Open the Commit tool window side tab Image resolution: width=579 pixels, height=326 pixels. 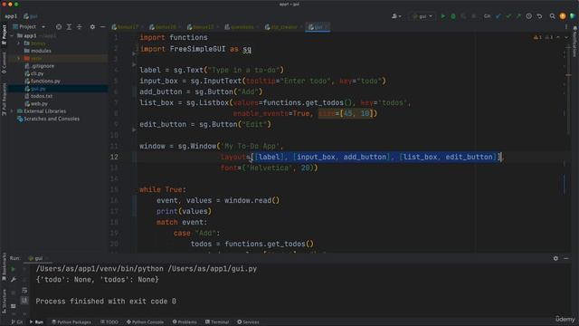click(x=4, y=62)
